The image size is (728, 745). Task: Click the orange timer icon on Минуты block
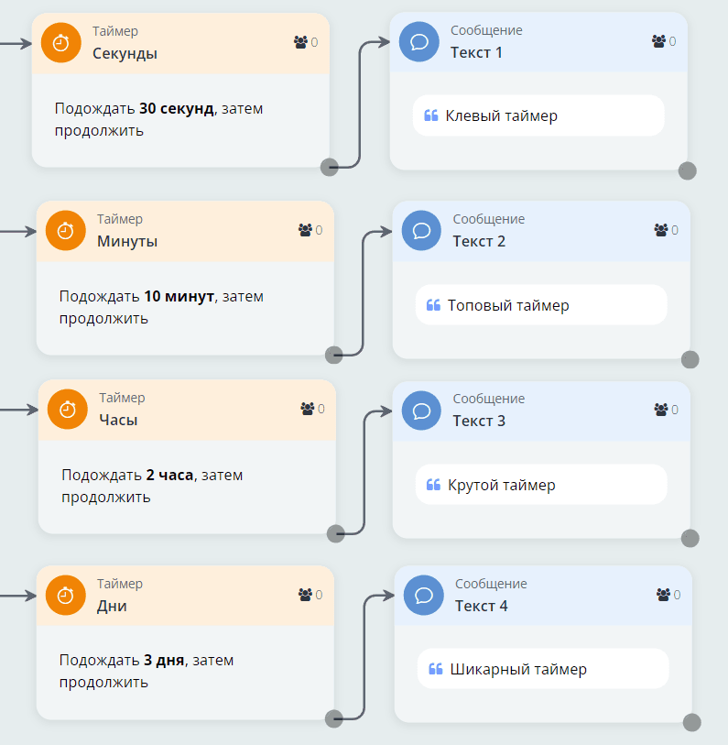coord(65,231)
